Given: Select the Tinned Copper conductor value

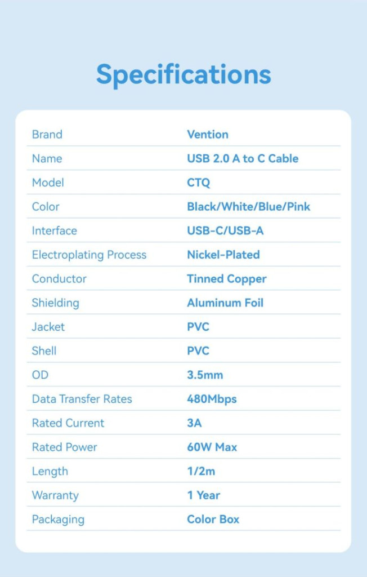Looking at the screenshot, I should [227, 279].
